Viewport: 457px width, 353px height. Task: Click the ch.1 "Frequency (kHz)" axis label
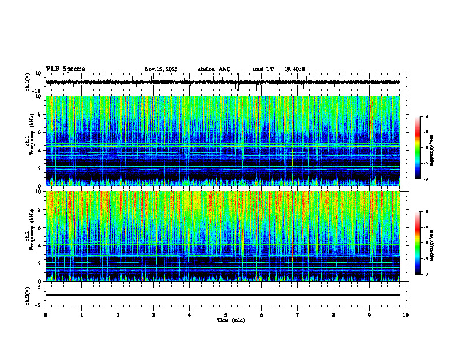point(32,134)
